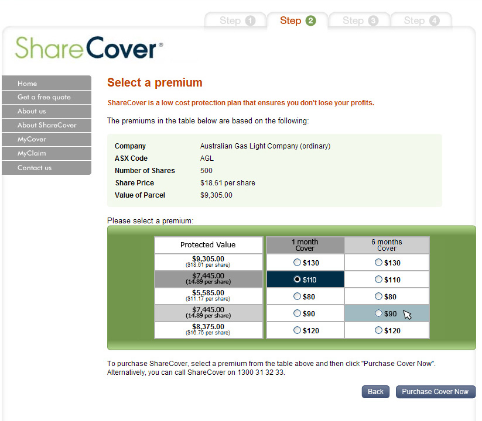Select $130 premium for 1 month cover
This screenshot has width=482, height=421.
coord(297,263)
